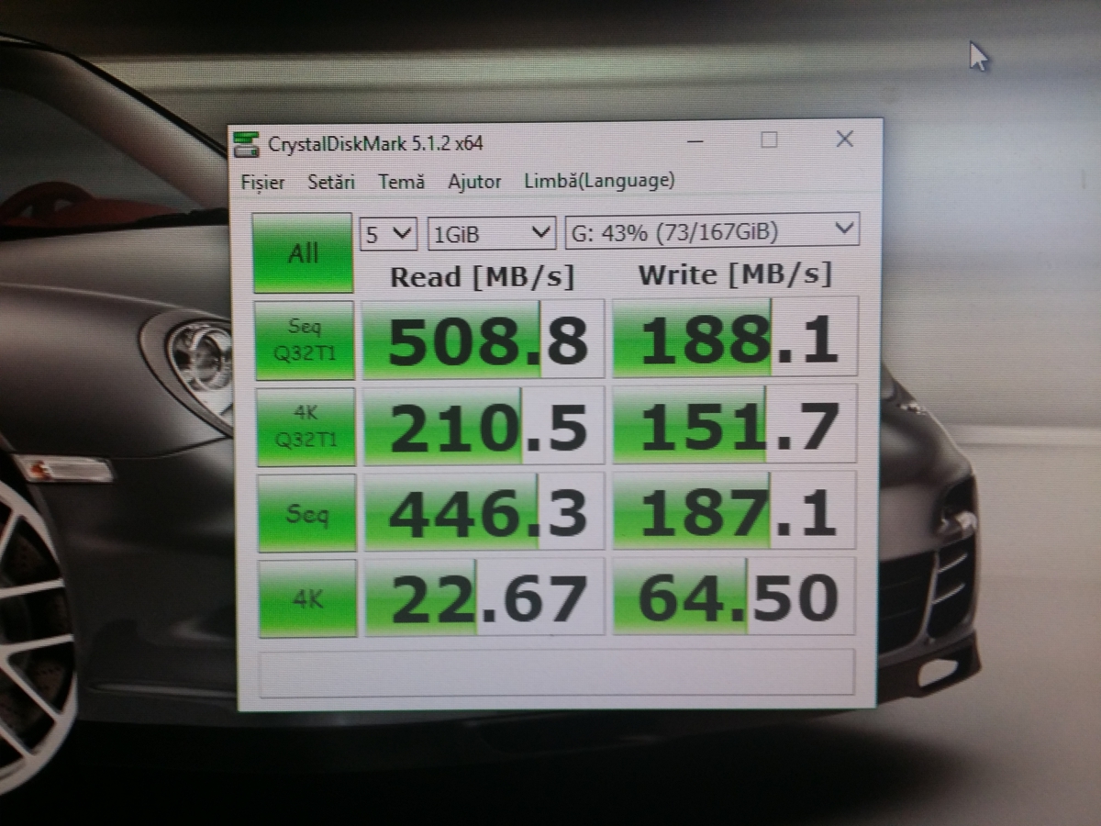The height and width of the screenshot is (826, 1101).
Task: Start the Seq Q32T1 test
Action: [x=305, y=340]
